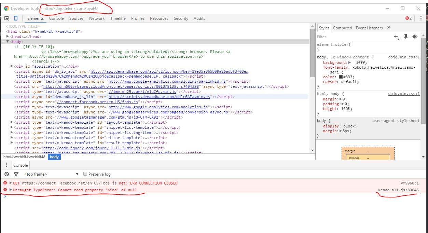Expand the result-template script node
The image size is (428, 233).
pyautogui.click(x=12, y=142)
